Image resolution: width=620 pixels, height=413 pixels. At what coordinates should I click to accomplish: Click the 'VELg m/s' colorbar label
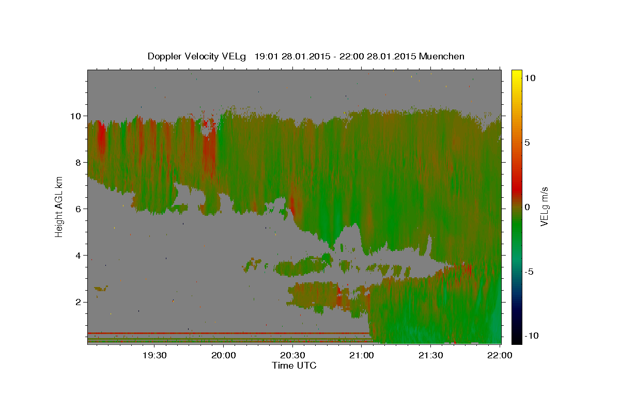click(x=544, y=206)
